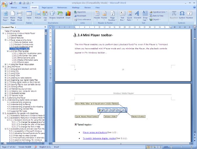Viewport: 197px width, 149px height.
Task: Insert a Chart
Action: click(x=68, y=15)
